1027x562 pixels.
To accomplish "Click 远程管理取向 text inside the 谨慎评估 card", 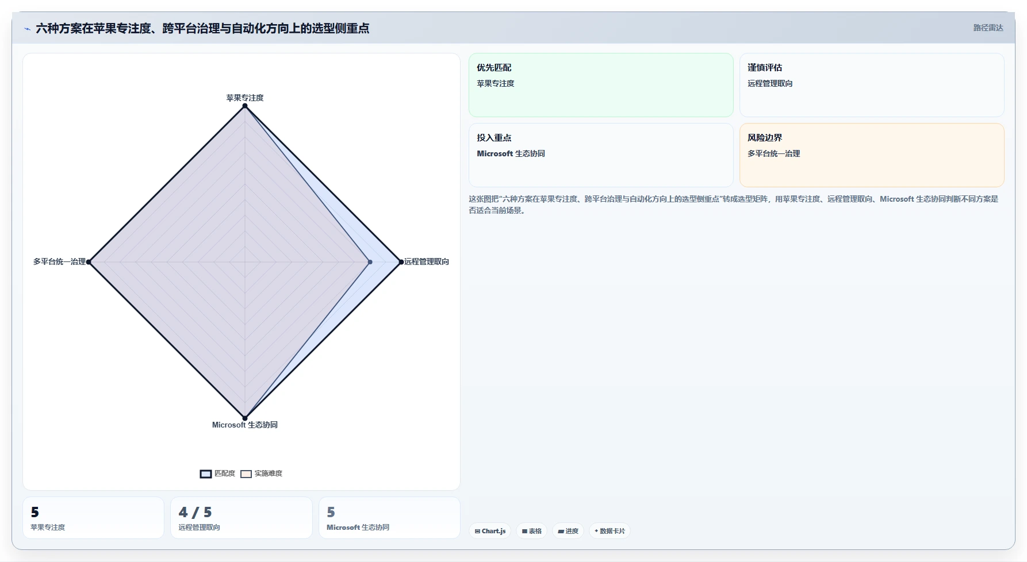I will [x=770, y=83].
